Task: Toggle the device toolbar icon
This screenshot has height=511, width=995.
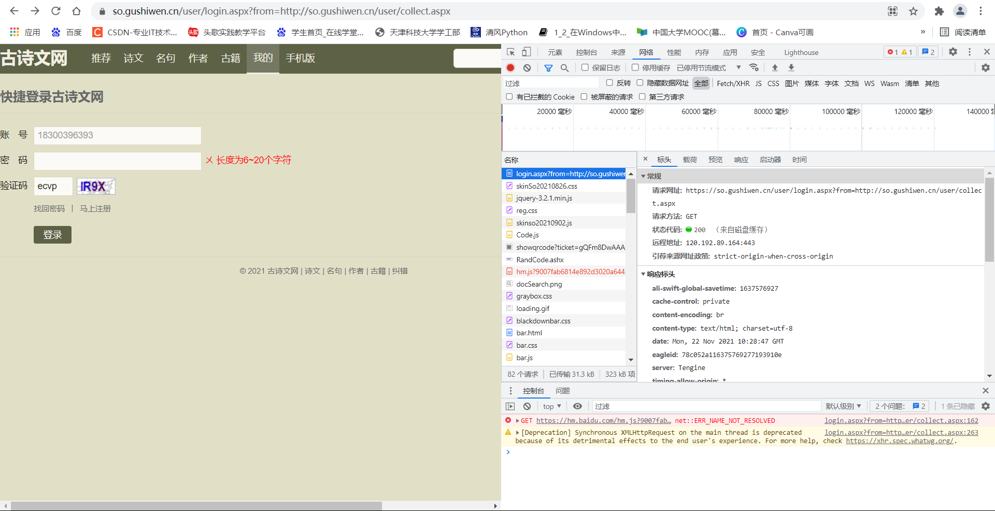Action: (x=526, y=52)
